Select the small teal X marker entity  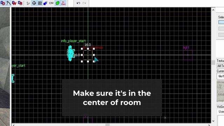[165, 118]
